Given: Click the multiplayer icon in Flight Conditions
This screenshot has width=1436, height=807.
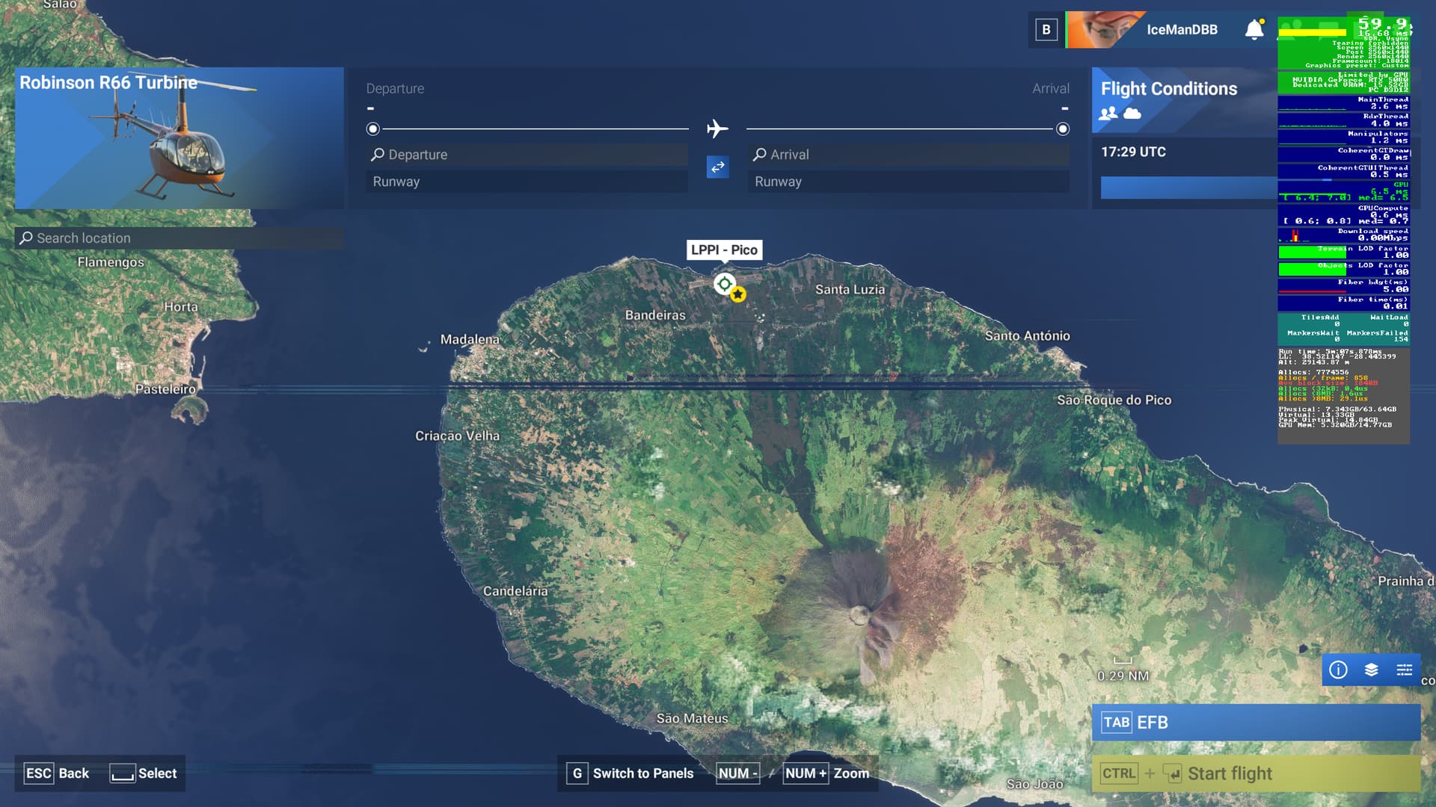Looking at the screenshot, I should tap(1108, 114).
